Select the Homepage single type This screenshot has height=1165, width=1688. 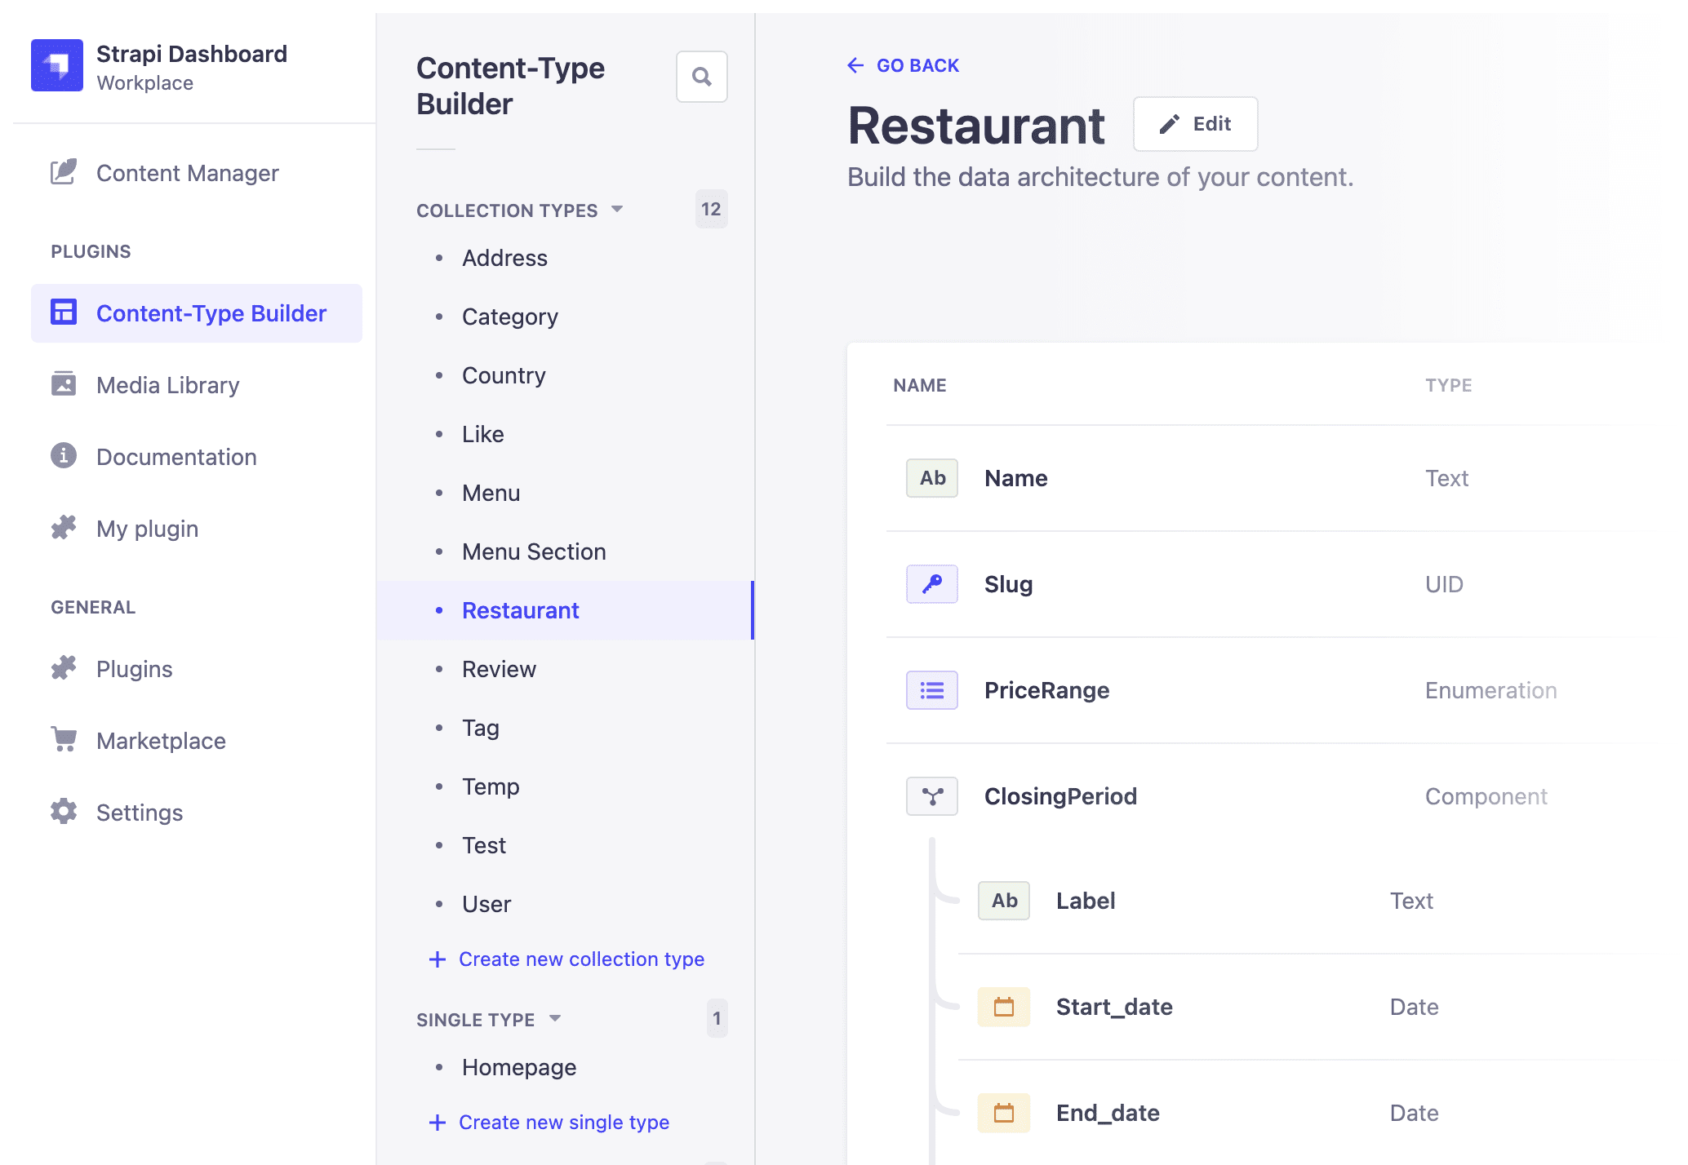[x=519, y=1067]
